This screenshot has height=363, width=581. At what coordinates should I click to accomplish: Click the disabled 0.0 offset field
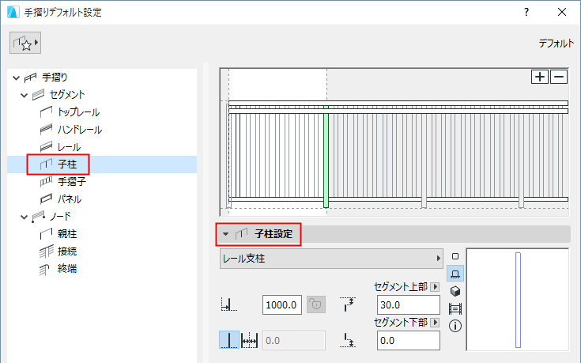[294, 340]
